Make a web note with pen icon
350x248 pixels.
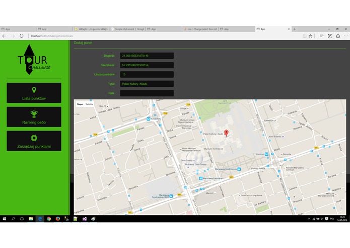tap(330, 36)
